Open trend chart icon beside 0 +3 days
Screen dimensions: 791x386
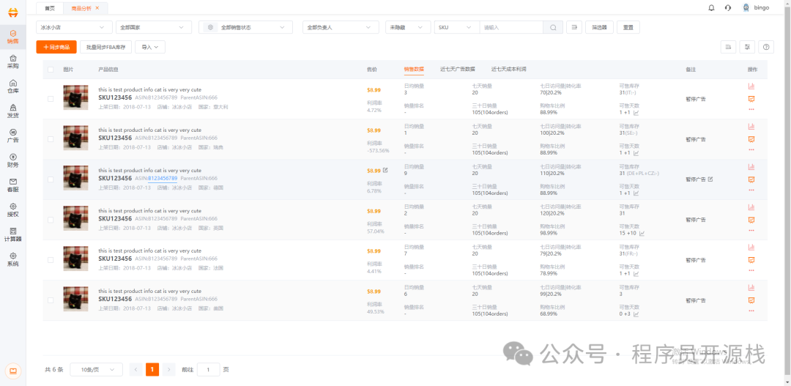(x=636, y=313)
